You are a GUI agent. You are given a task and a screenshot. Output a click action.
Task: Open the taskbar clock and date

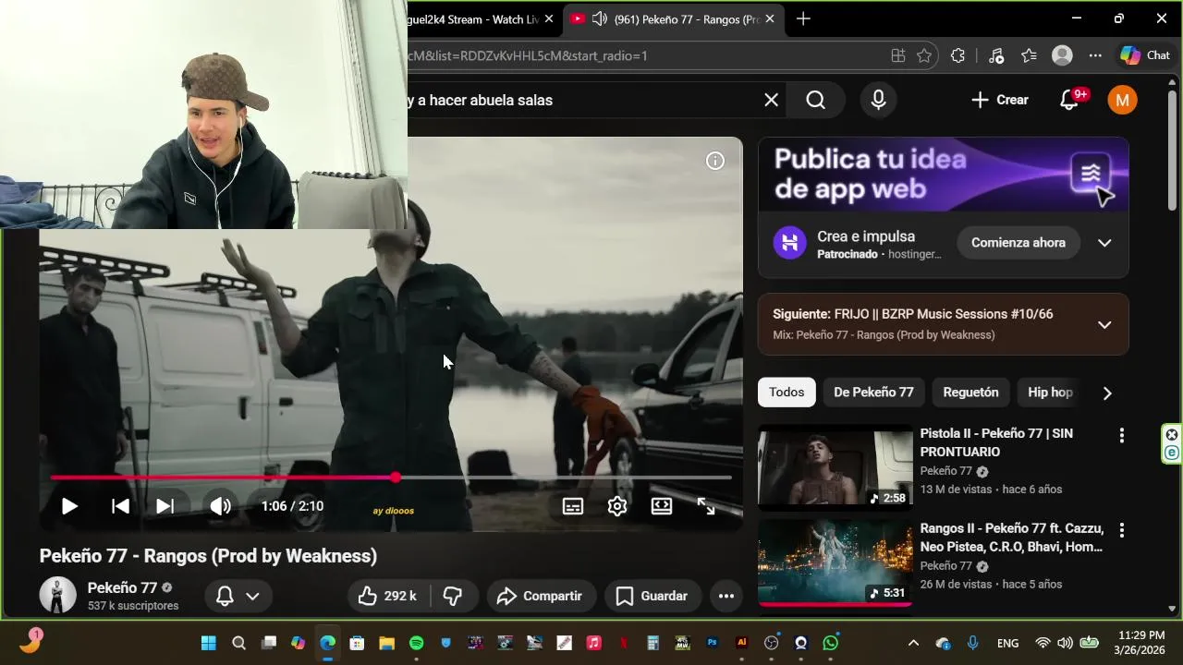1140,642
